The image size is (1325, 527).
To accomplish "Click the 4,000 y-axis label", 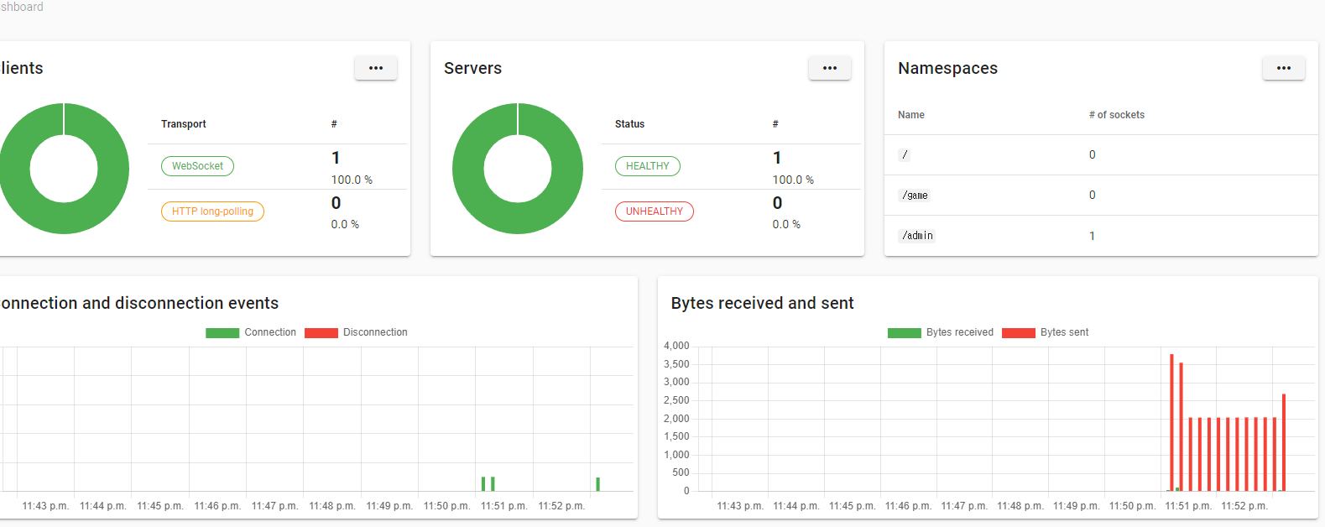I will (x=676, y=346).
